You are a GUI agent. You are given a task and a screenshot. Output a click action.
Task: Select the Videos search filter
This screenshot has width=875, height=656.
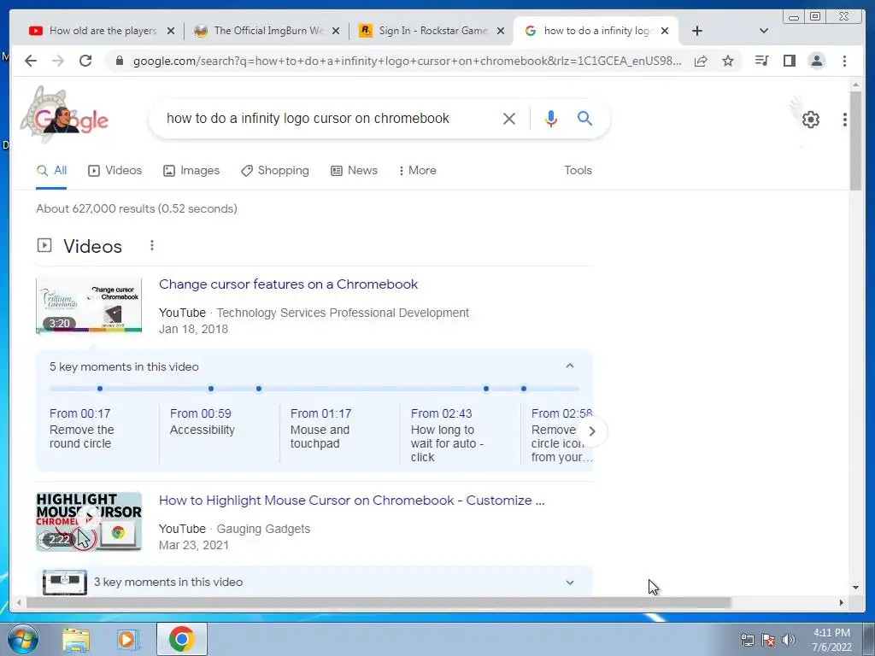115,170
